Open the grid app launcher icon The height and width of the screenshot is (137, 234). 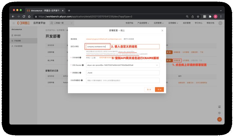(x=13, y=23)
